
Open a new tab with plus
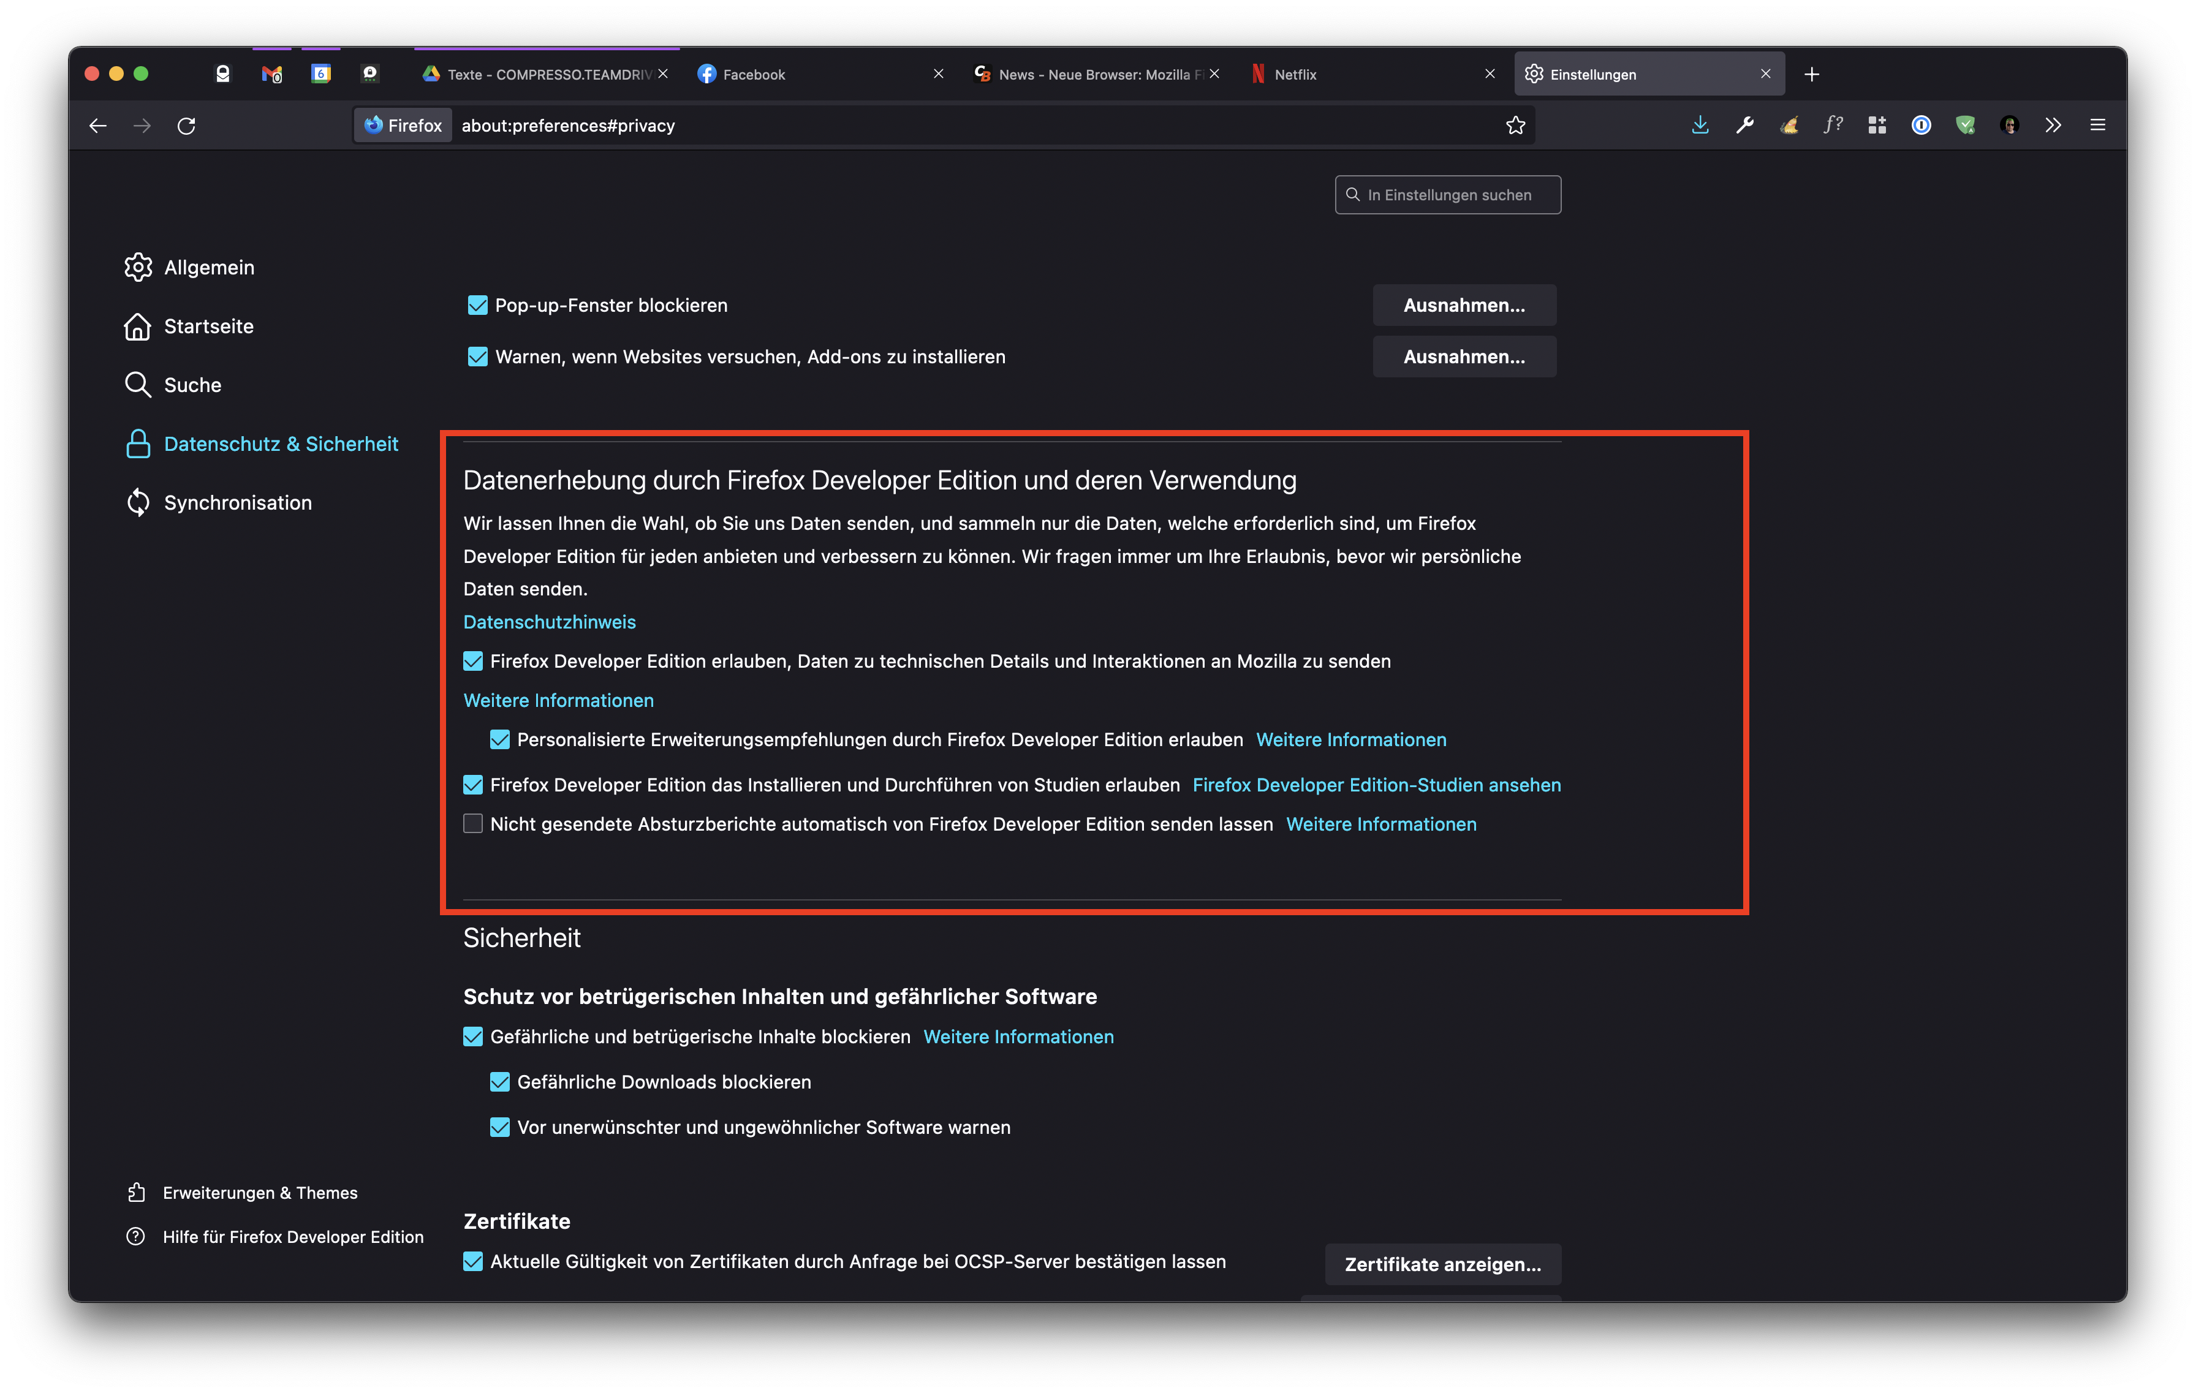pos(1812,75)
